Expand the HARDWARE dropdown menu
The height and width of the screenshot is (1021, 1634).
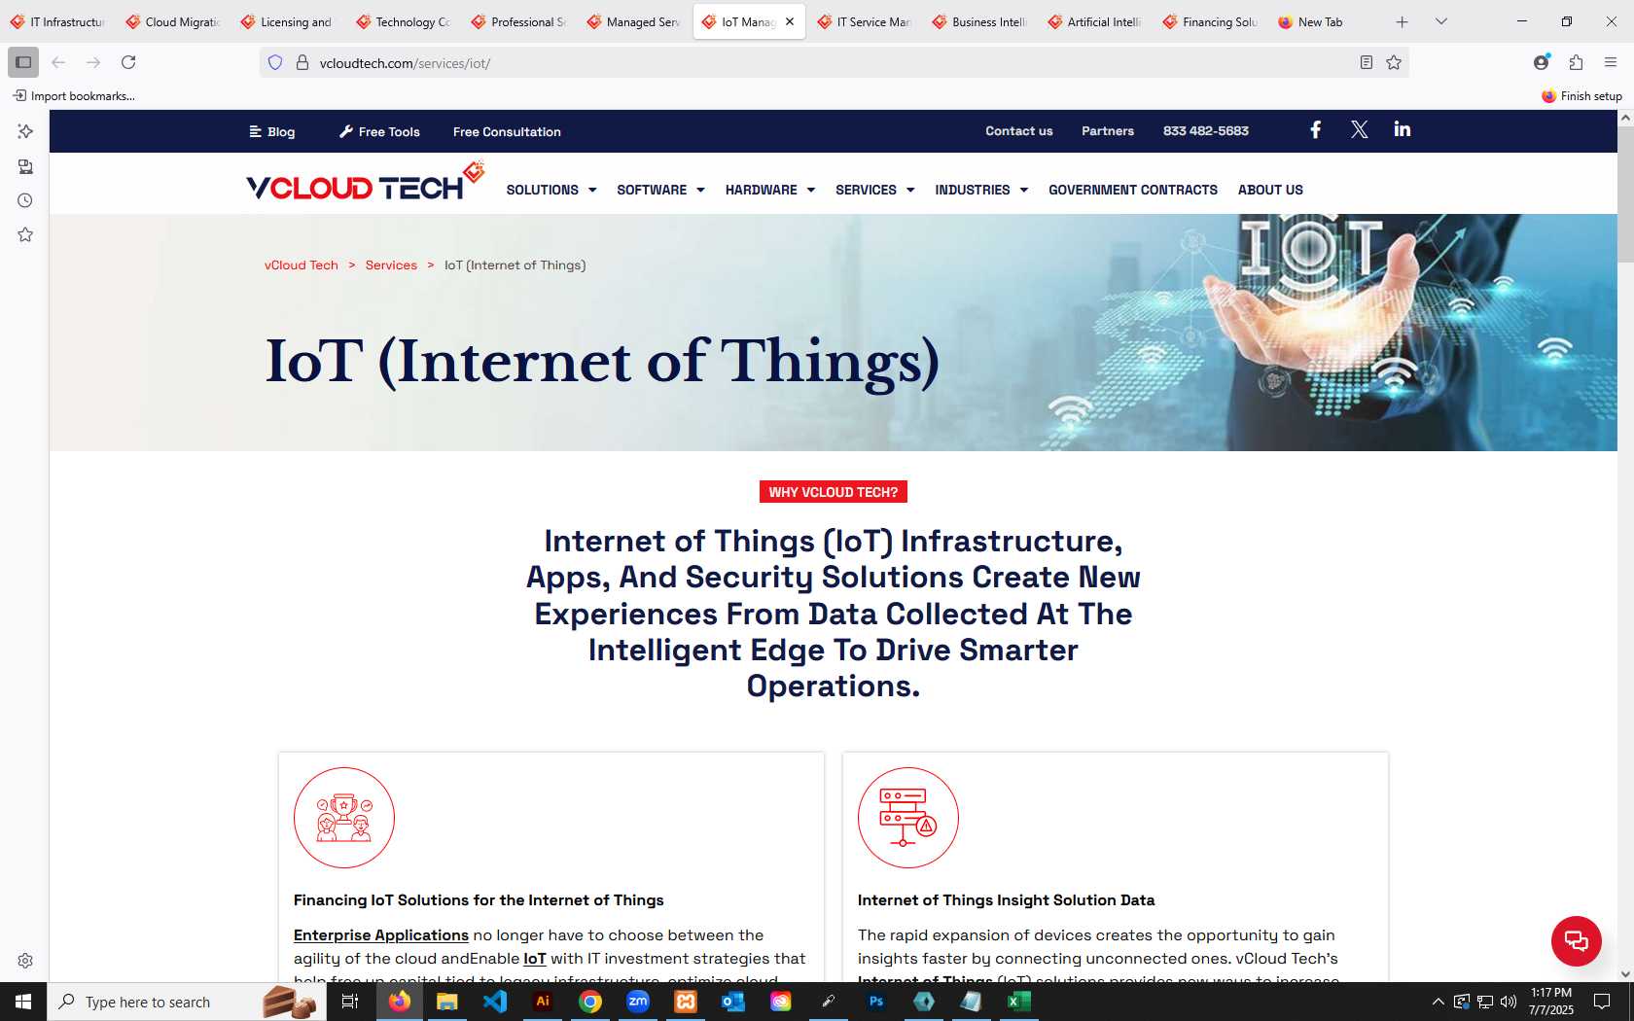click(769, 190)
